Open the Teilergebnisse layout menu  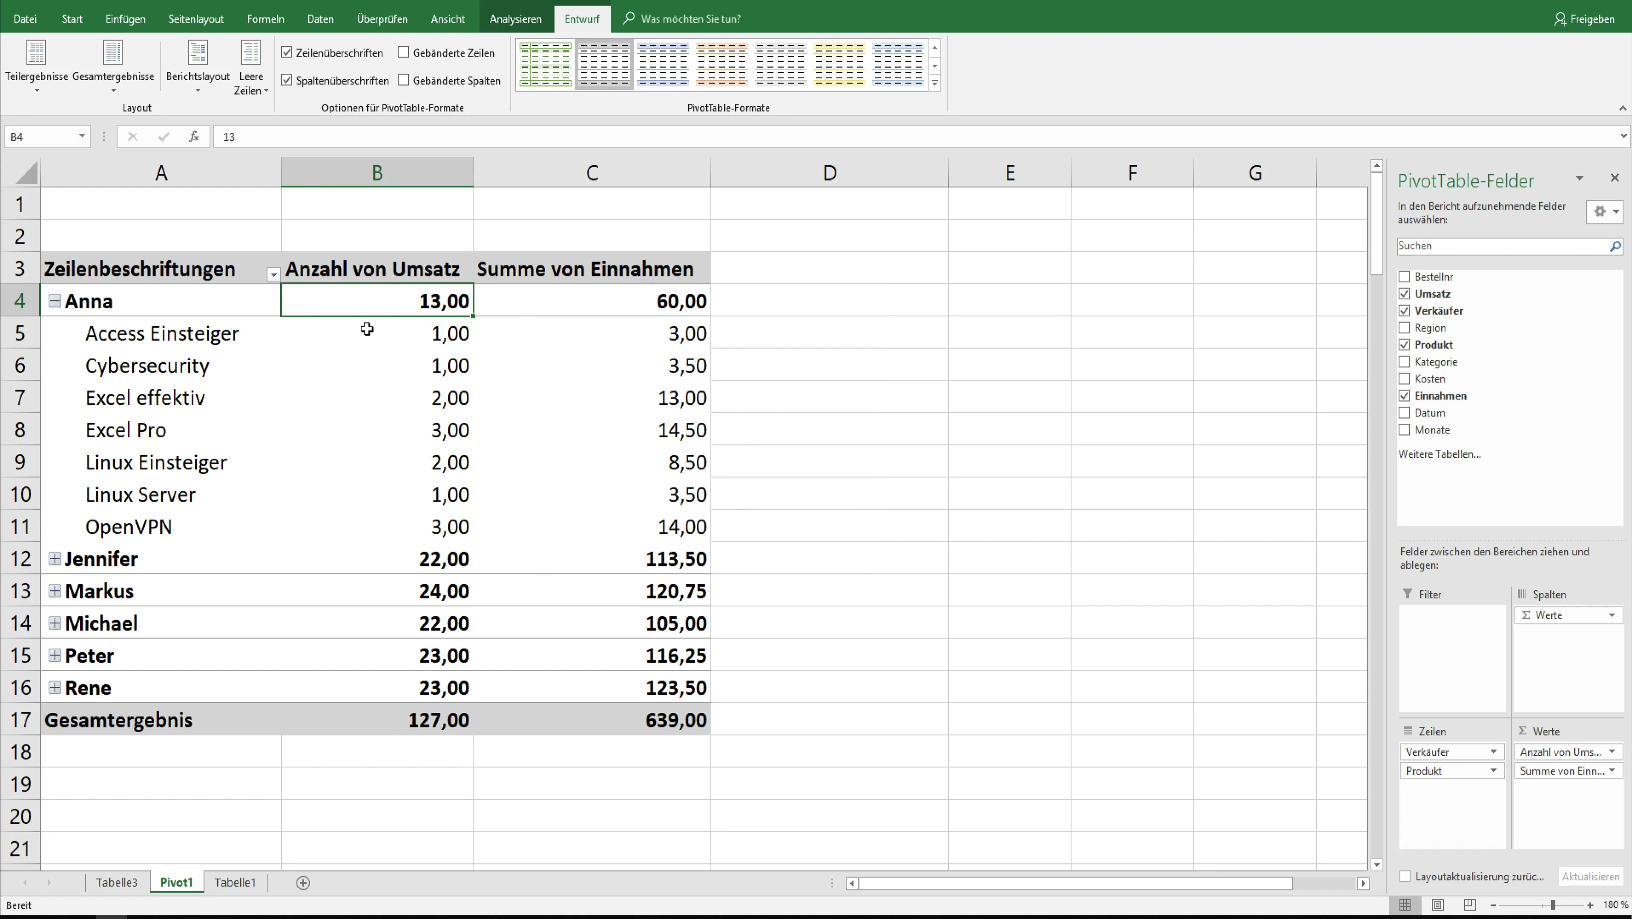coord(36,66)
